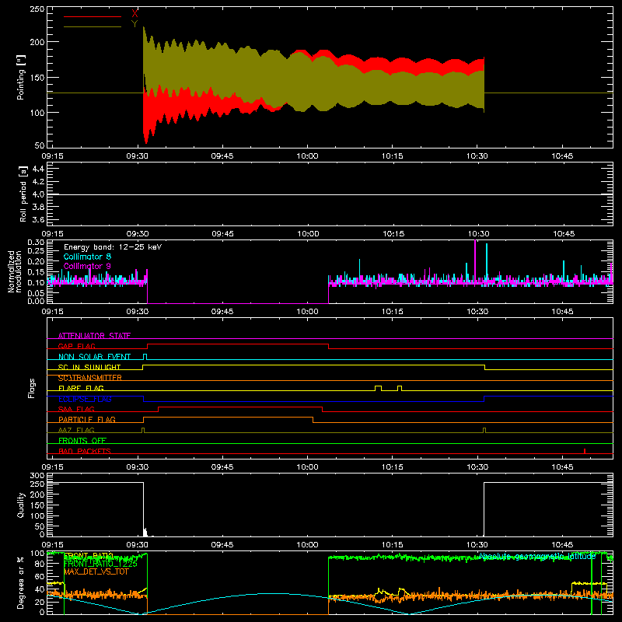Click the first FLARE_FLAG pulse near 10:12
The width and height of the screenshot is (622, 622).
379,388
